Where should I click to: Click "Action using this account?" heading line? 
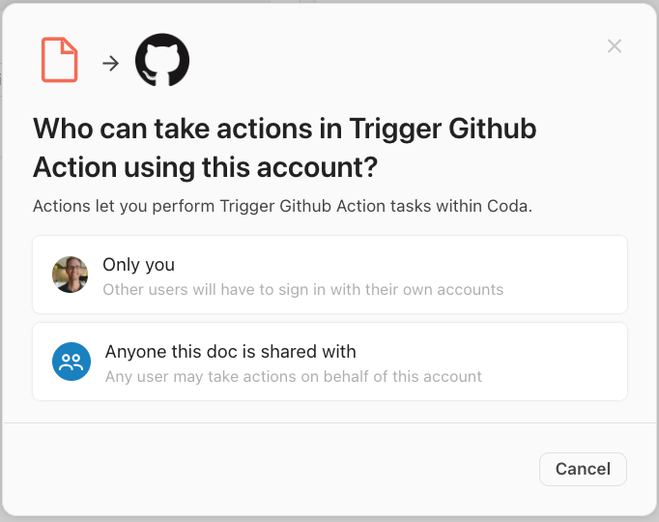coord(205,167)
